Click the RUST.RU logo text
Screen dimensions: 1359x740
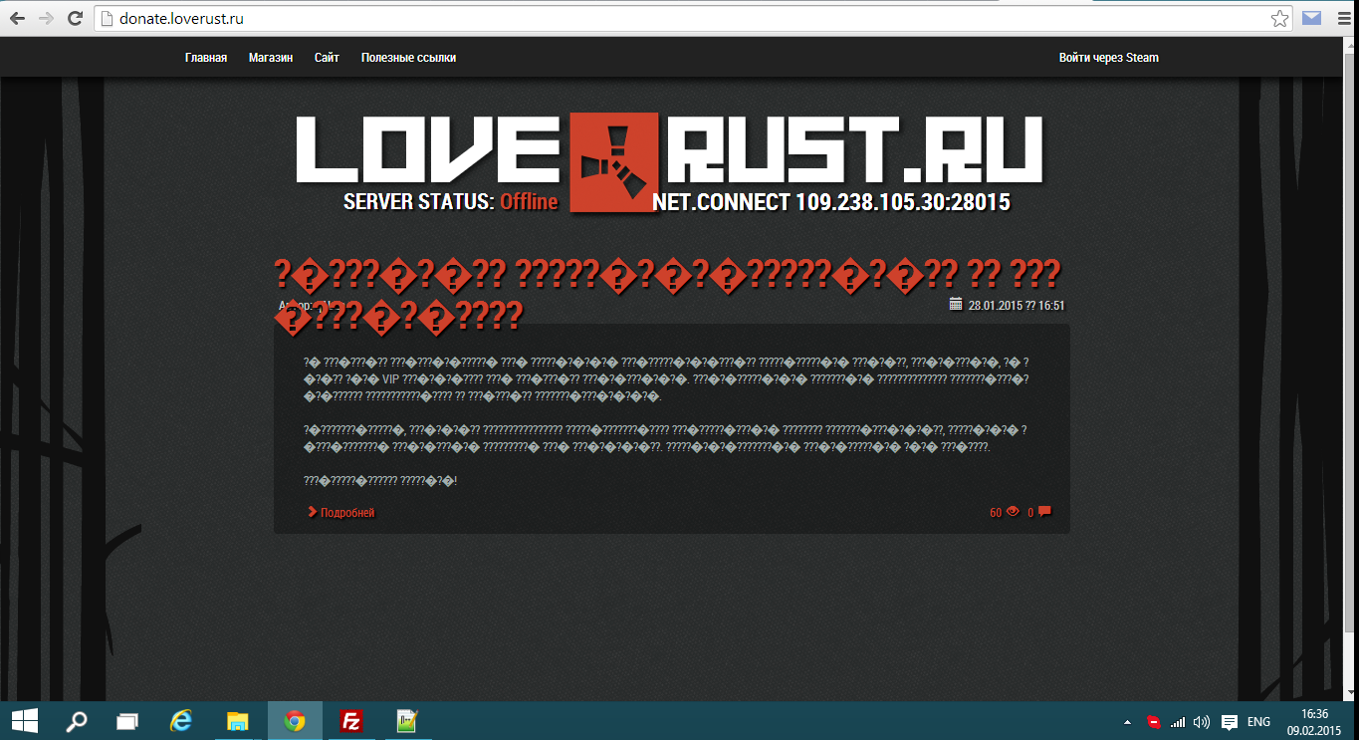(854, 149)
